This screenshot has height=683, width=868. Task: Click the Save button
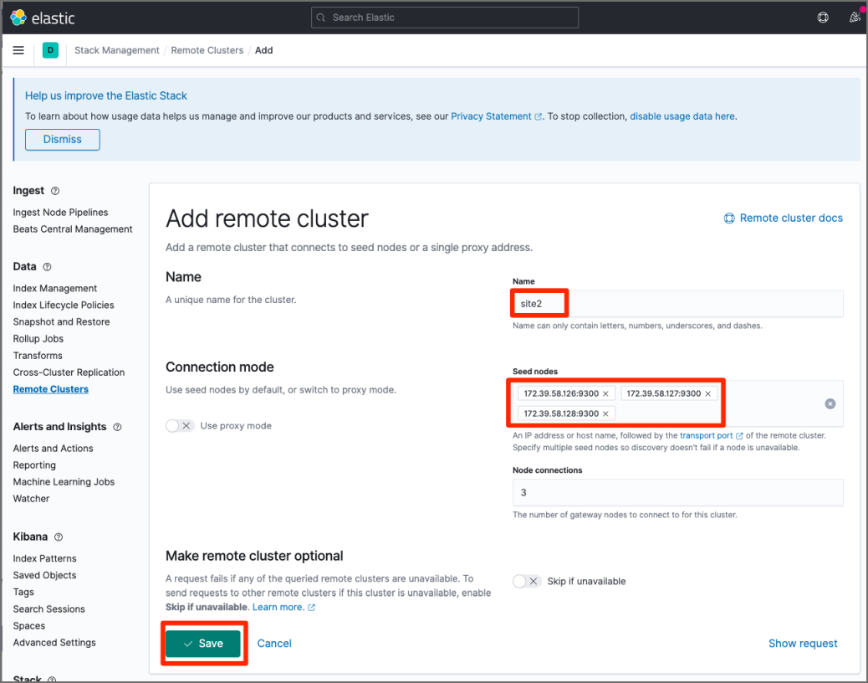(x=203, y=644)
